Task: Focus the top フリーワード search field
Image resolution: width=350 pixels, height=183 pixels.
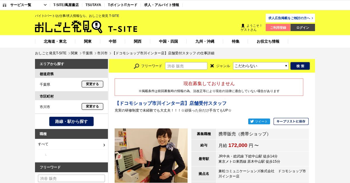Action: tap(186, 66)
